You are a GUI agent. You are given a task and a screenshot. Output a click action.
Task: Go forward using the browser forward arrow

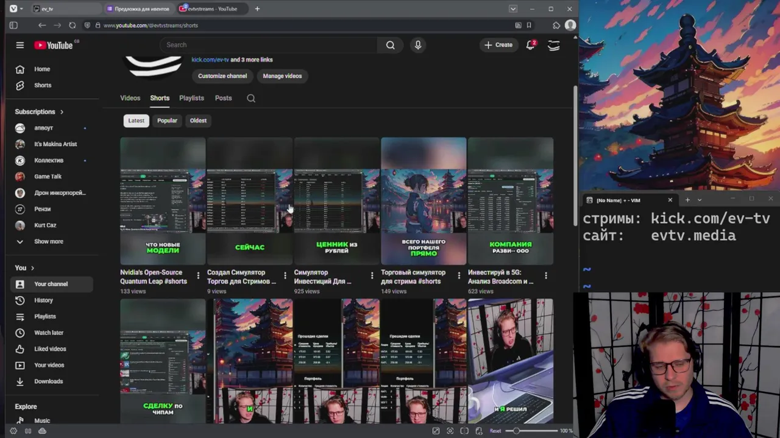[57, 26]
